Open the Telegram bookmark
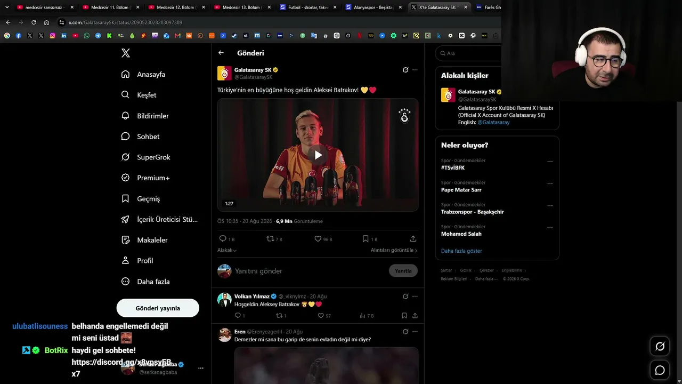682x384 pixels. pyautogui.click(x=98, y=36)
